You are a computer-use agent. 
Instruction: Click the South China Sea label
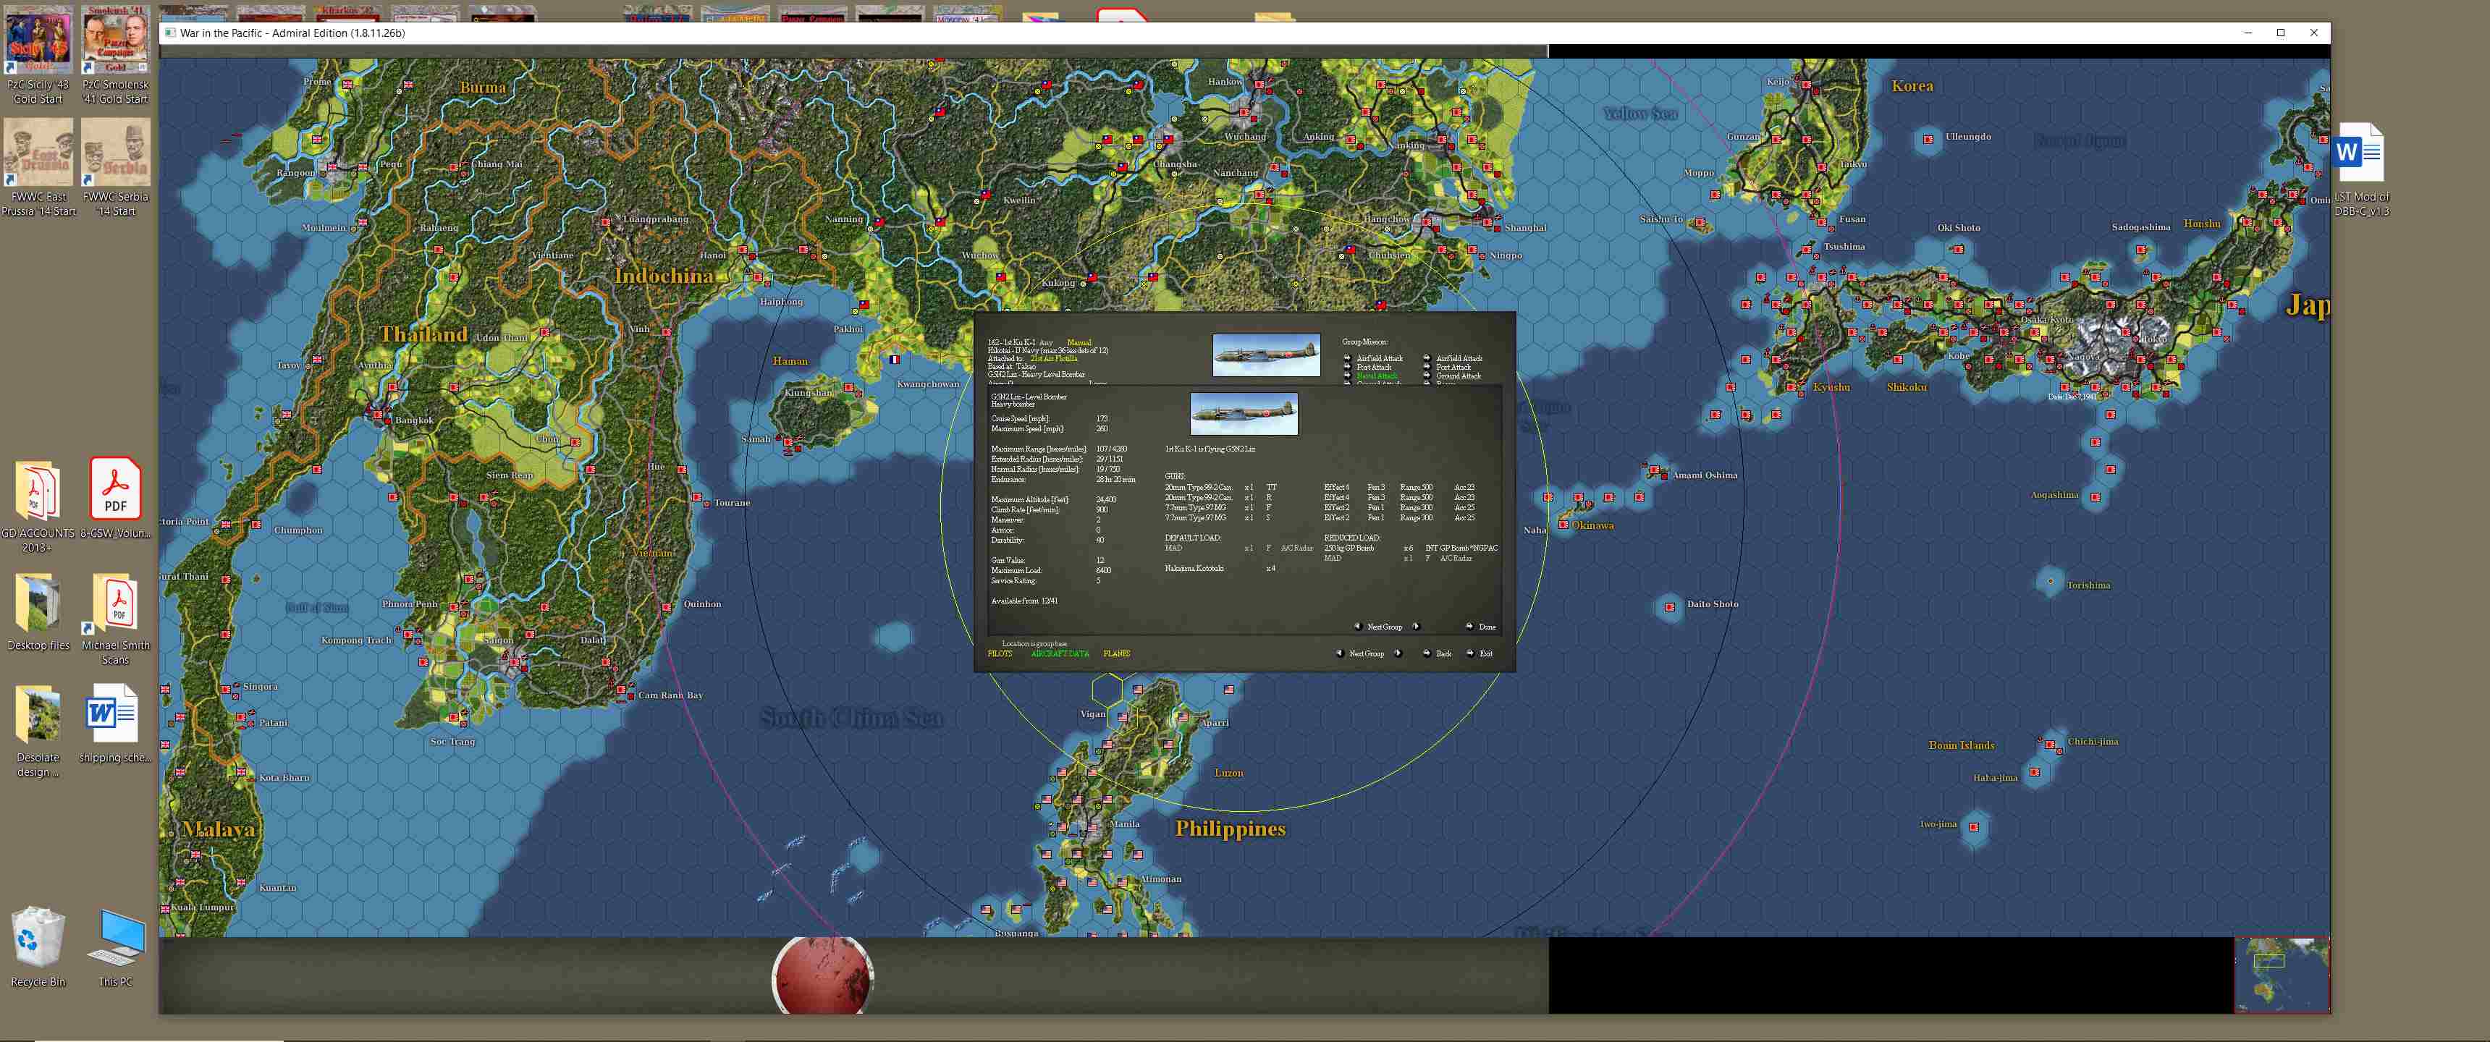[x=851, y=719]
